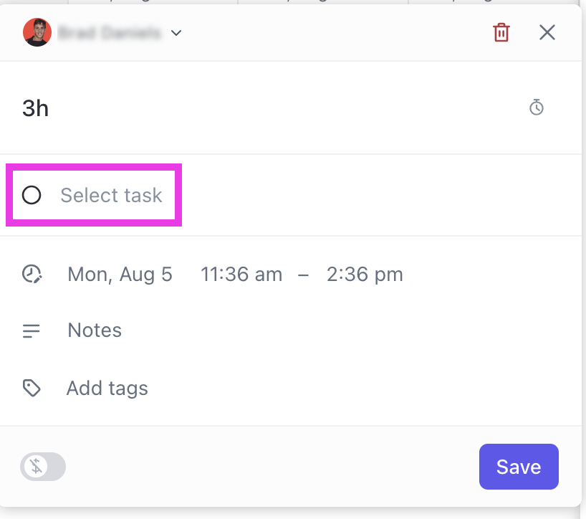Open the Mon, Aug 5 date picker

120,274
